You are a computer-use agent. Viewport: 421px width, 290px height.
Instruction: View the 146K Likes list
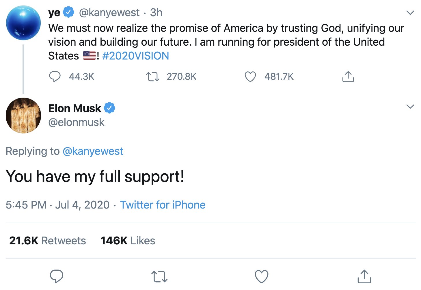click(128, 241)
